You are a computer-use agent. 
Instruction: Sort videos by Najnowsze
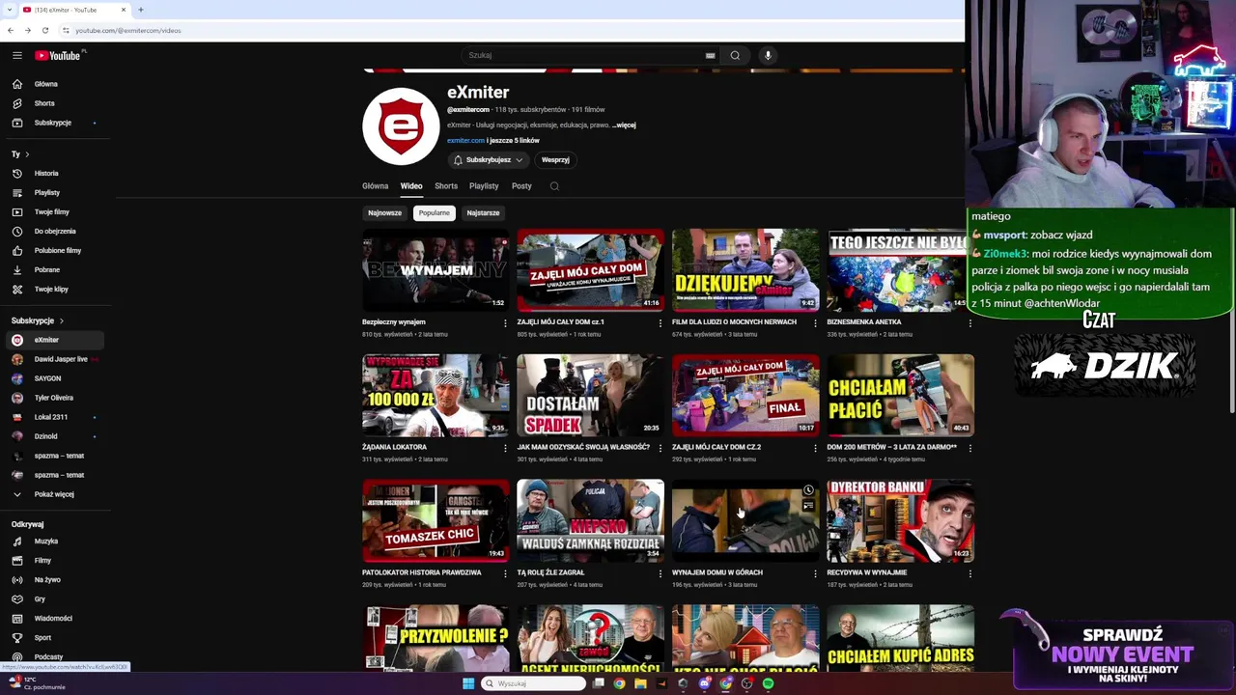[x=384, y=213]
